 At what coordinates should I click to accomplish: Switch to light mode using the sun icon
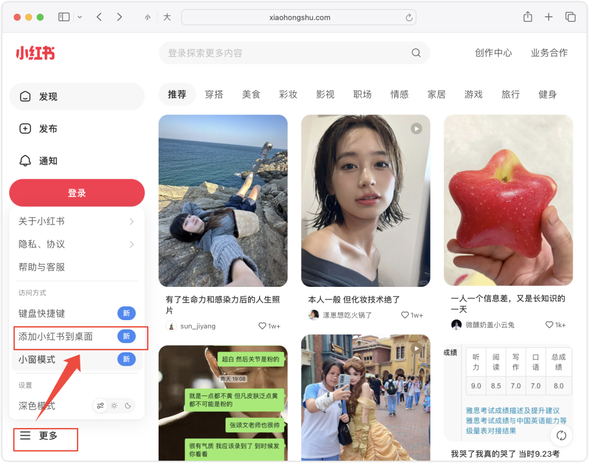click(x=114, y=406)
